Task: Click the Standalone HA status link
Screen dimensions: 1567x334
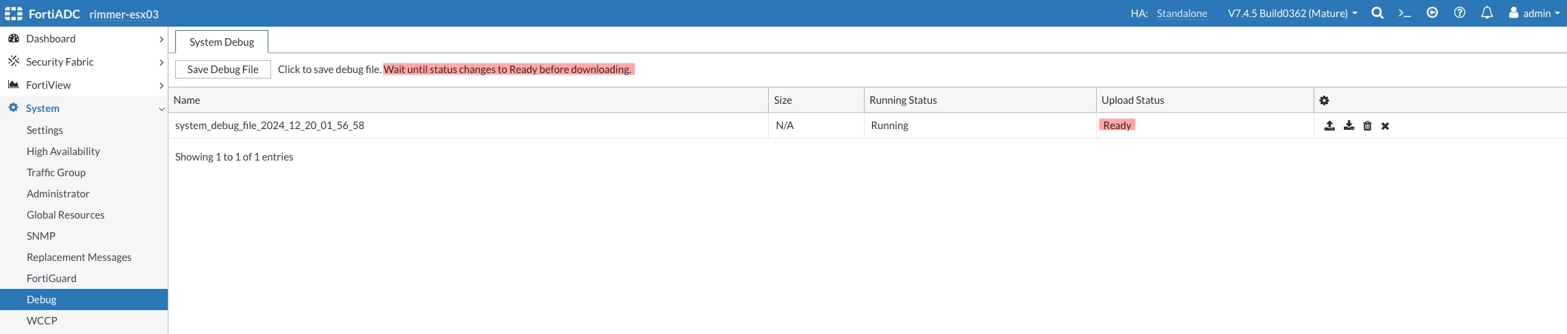Action: pos(1182,14)
